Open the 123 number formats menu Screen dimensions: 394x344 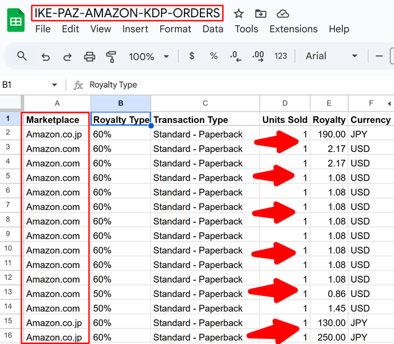[281, 56]
